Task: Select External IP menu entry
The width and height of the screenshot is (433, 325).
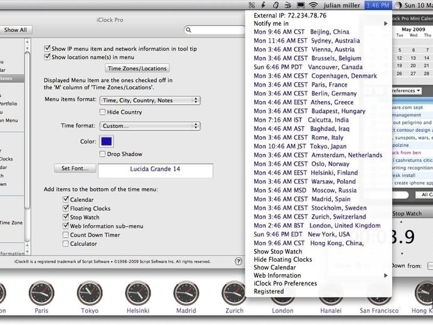Action: [318, 16]
